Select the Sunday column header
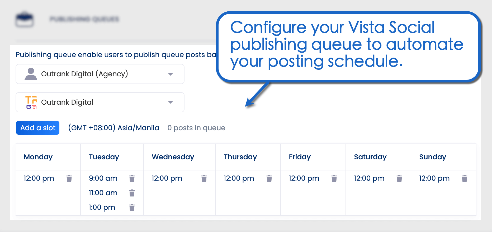This screenshot has height=232, width=492. point(433,157)
